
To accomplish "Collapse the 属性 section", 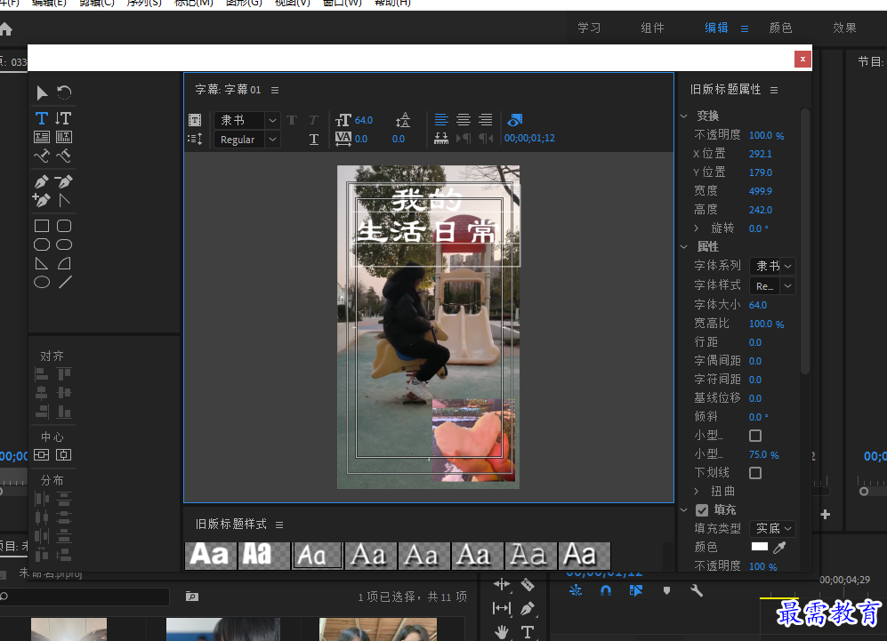I will pos(684,247).
